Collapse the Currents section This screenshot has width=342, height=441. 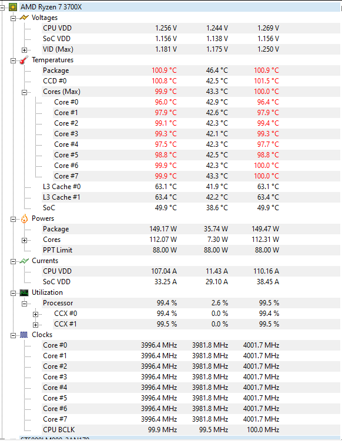(13, 261)
